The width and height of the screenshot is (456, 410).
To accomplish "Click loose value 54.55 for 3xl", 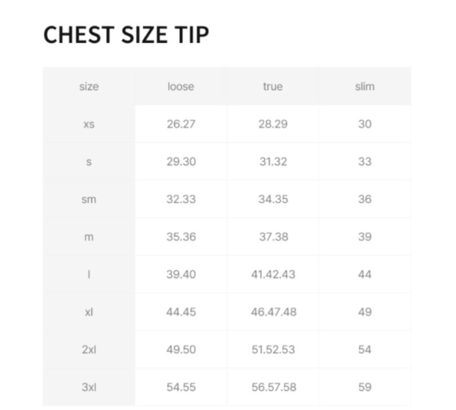I will click(181, 387).
